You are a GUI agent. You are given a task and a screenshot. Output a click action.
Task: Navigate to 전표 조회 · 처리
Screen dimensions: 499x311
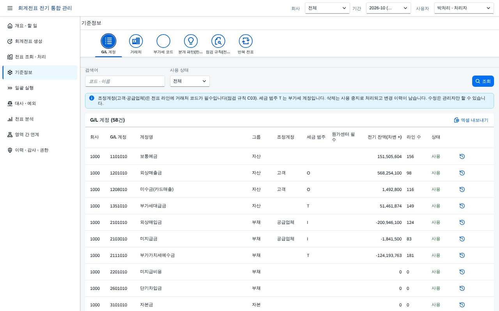pos(40,57)
